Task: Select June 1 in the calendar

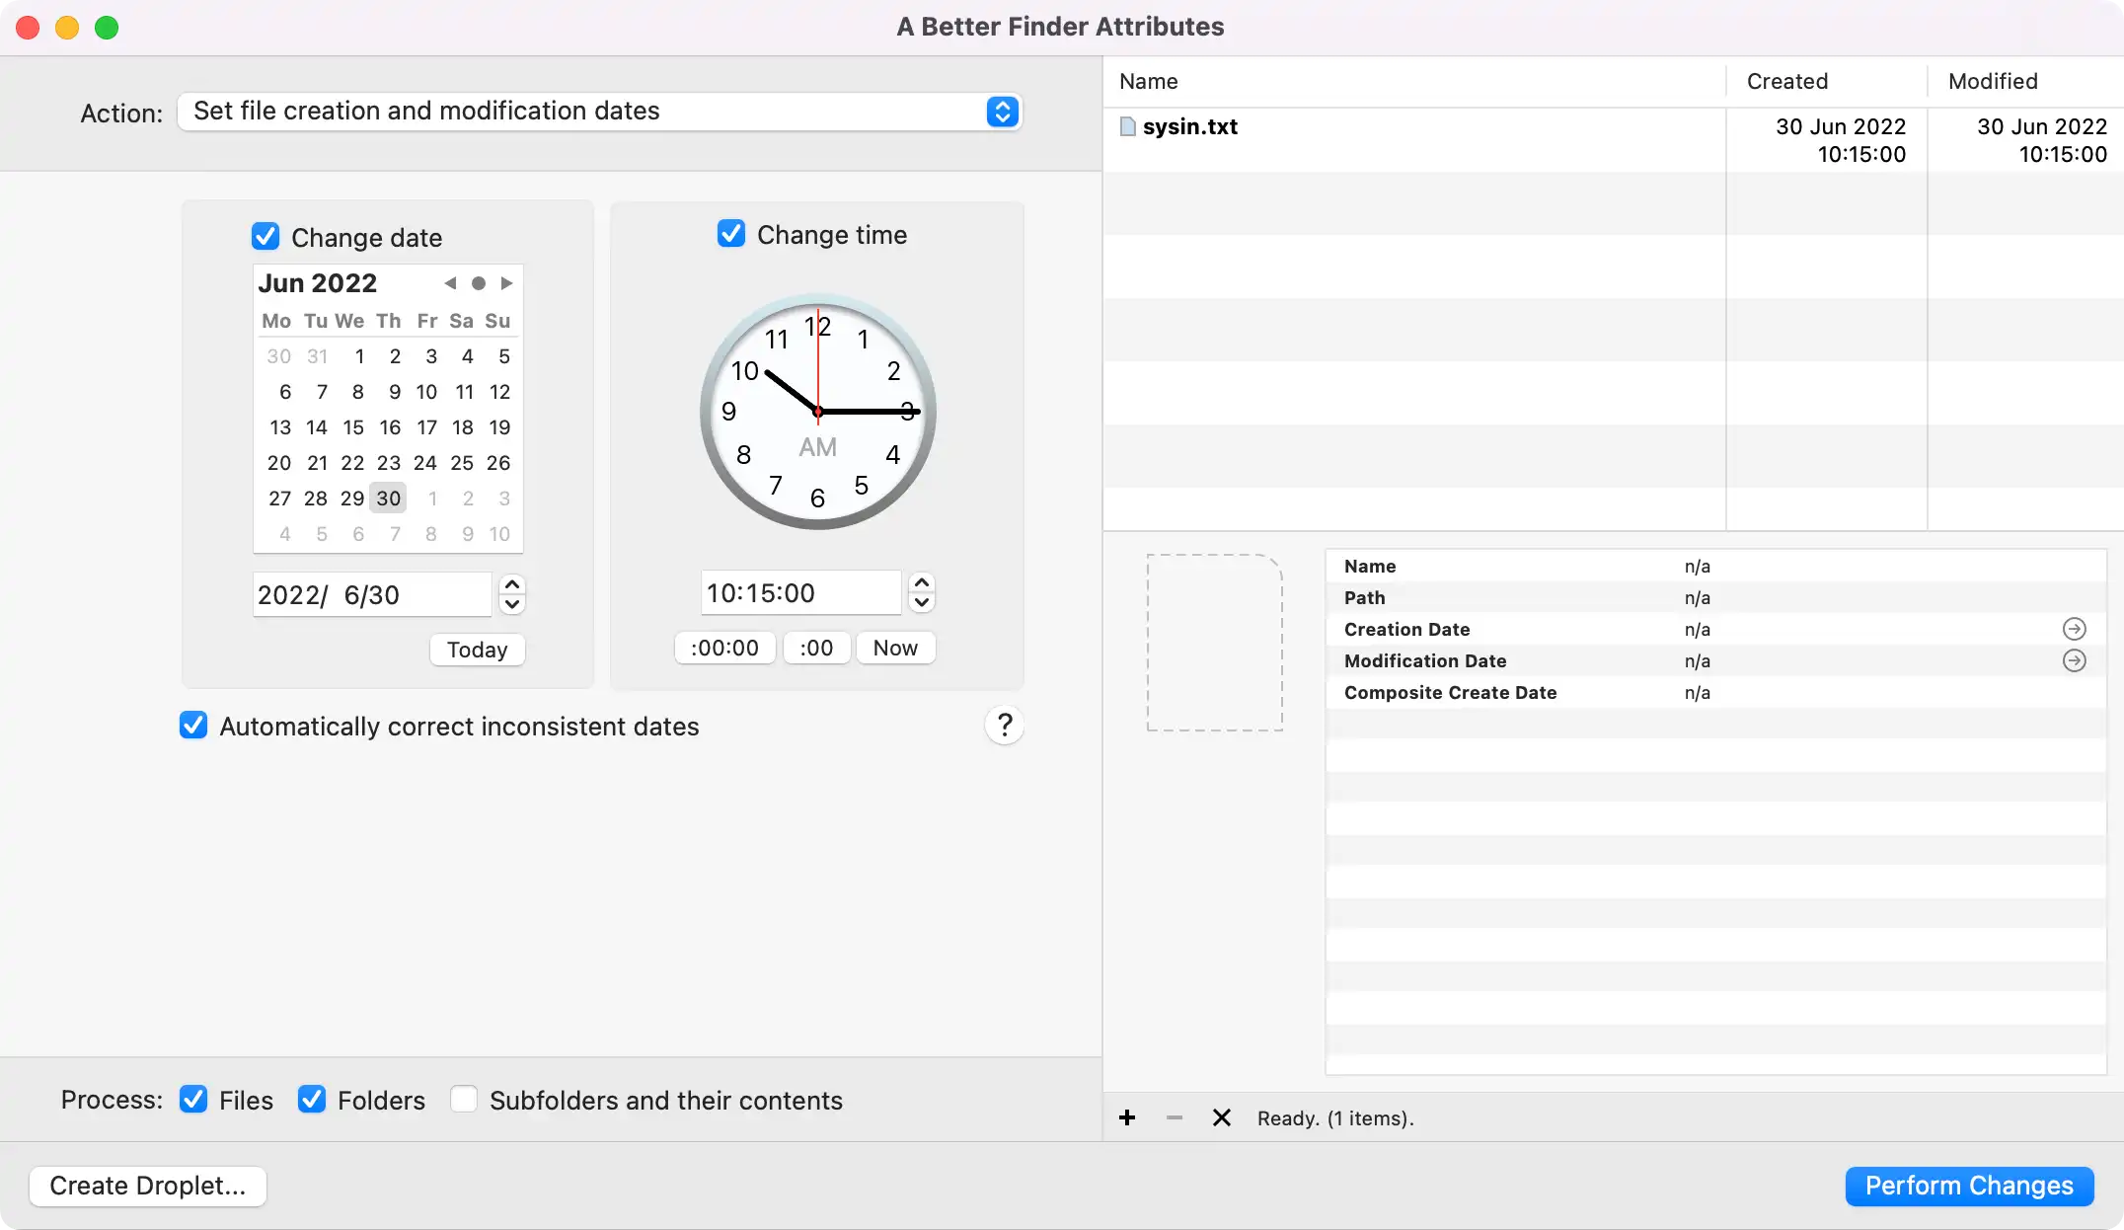Action: tap(360, 356)
